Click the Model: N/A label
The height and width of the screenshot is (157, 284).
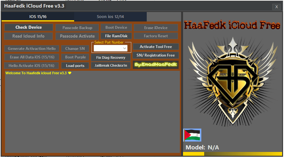(202, 148)
